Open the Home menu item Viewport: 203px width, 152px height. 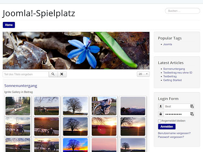(9, 25)
